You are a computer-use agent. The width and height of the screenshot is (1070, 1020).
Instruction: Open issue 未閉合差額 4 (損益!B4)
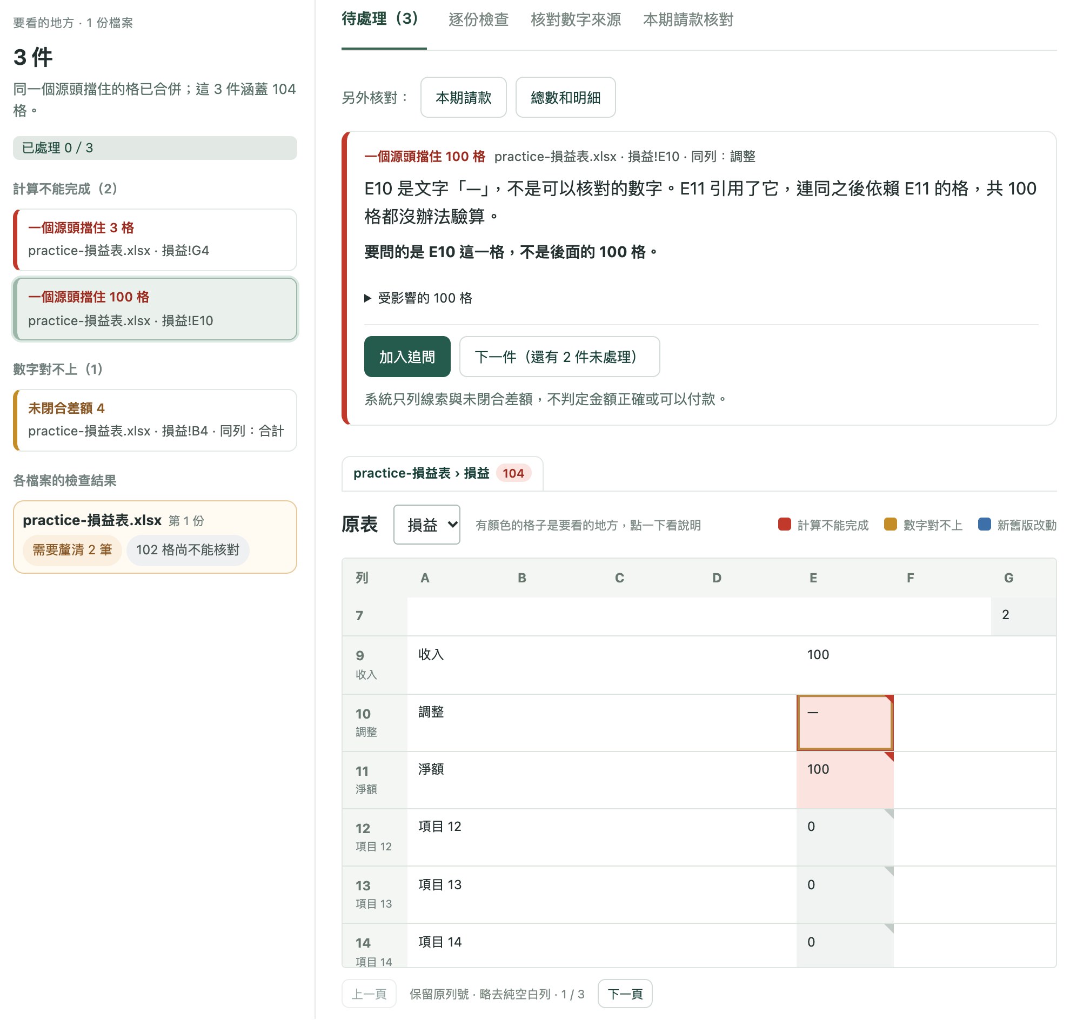(155, 420)
